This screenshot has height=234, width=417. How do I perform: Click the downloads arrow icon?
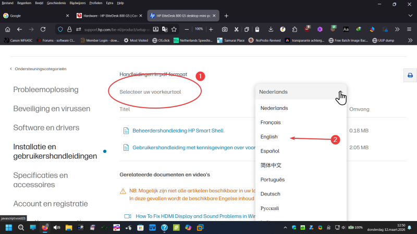[x=271, y=29]
